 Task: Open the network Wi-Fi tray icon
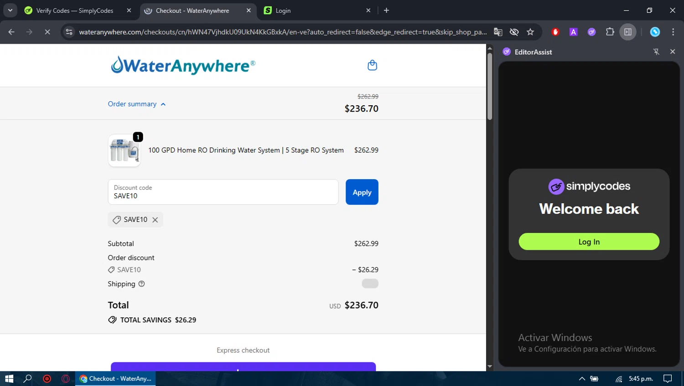coord(618,379)
